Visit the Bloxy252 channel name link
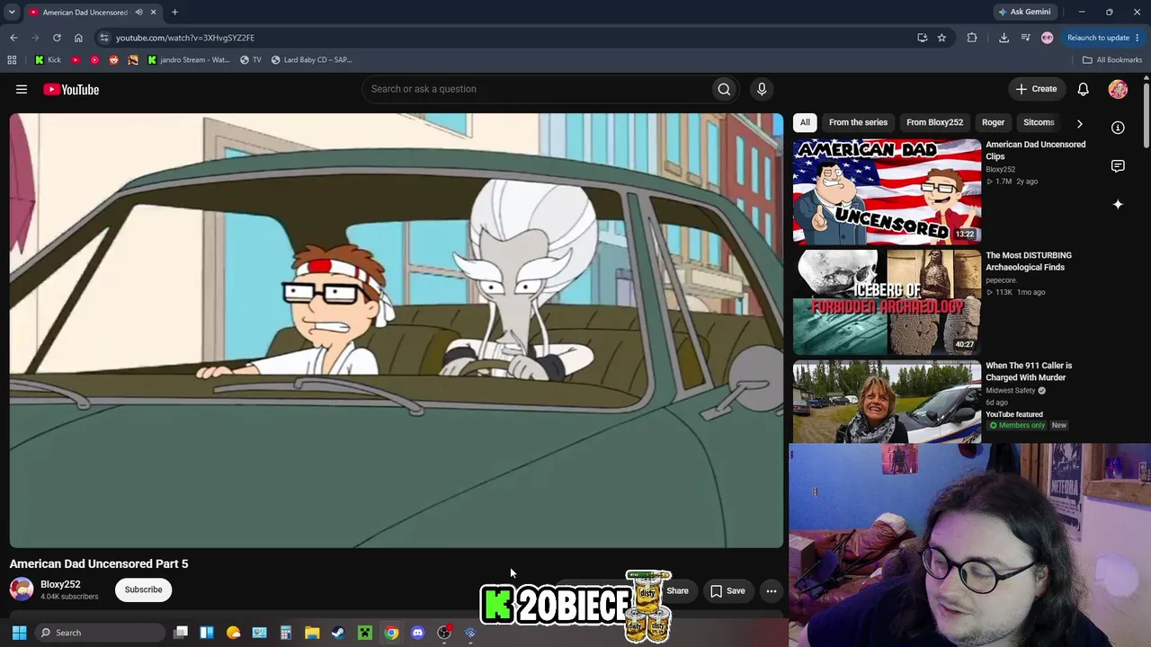Viewport: 1151px width, 647px height. pos(60,584)
